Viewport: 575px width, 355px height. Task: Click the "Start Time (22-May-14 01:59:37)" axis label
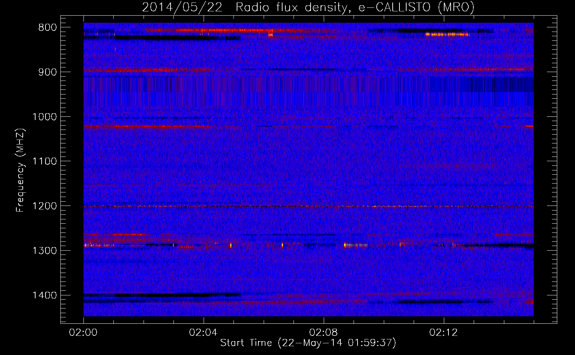tap(308, 343)
